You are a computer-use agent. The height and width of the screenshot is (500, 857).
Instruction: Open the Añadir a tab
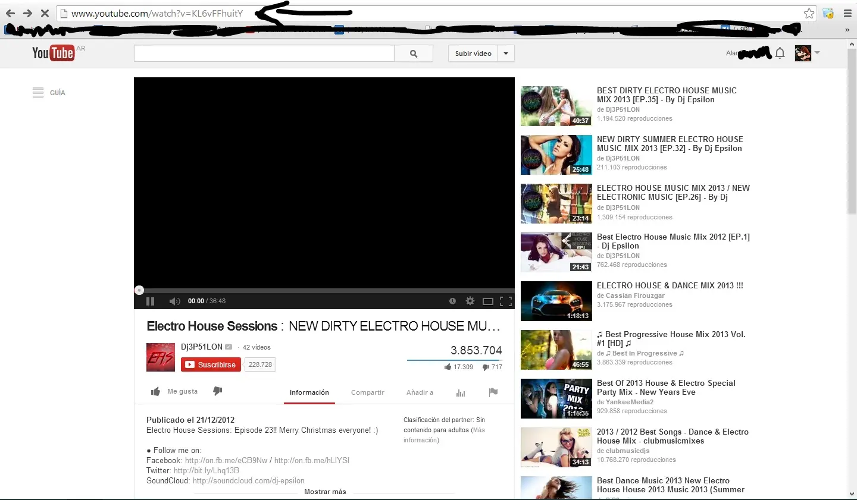pyautogui.click(x=420, y=392)
